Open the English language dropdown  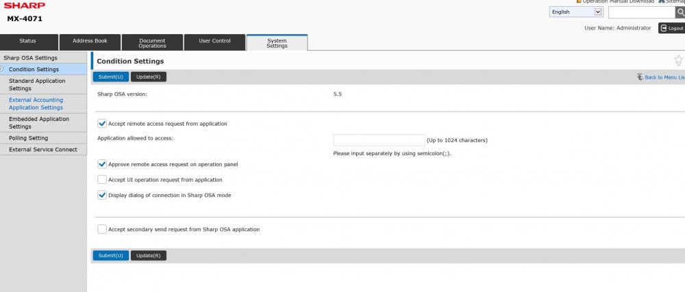coord(576,12)
